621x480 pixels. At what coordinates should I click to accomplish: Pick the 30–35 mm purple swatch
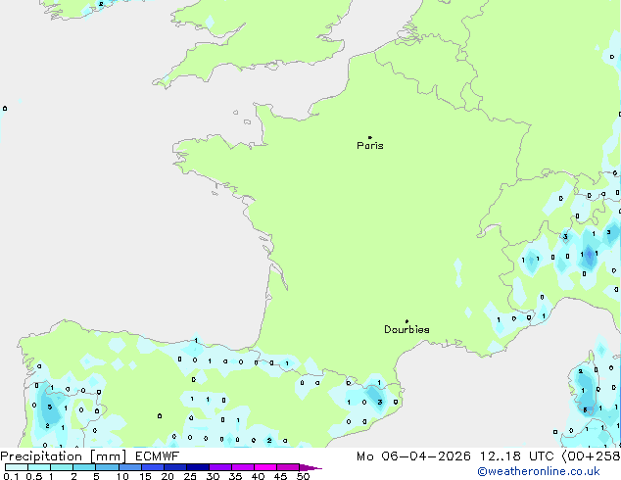pyautogui.click(x=220, y=467)
